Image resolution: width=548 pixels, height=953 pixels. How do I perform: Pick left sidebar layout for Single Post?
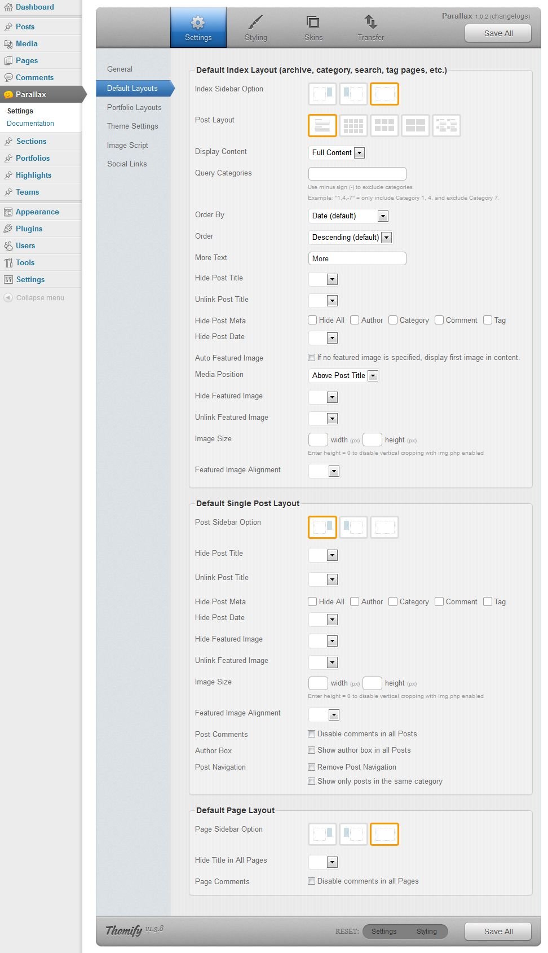[353, 527]
